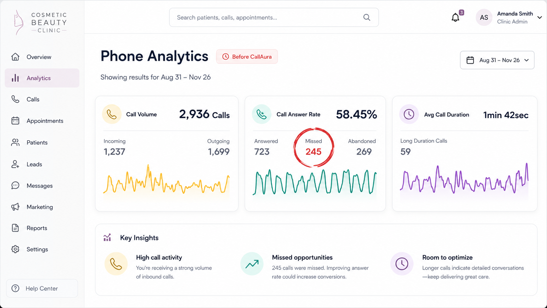This screenshot has width=547, height=308.
Task: Click the Missed opportunities insight title
Action: pyautogui.click(x=302, y=258)
